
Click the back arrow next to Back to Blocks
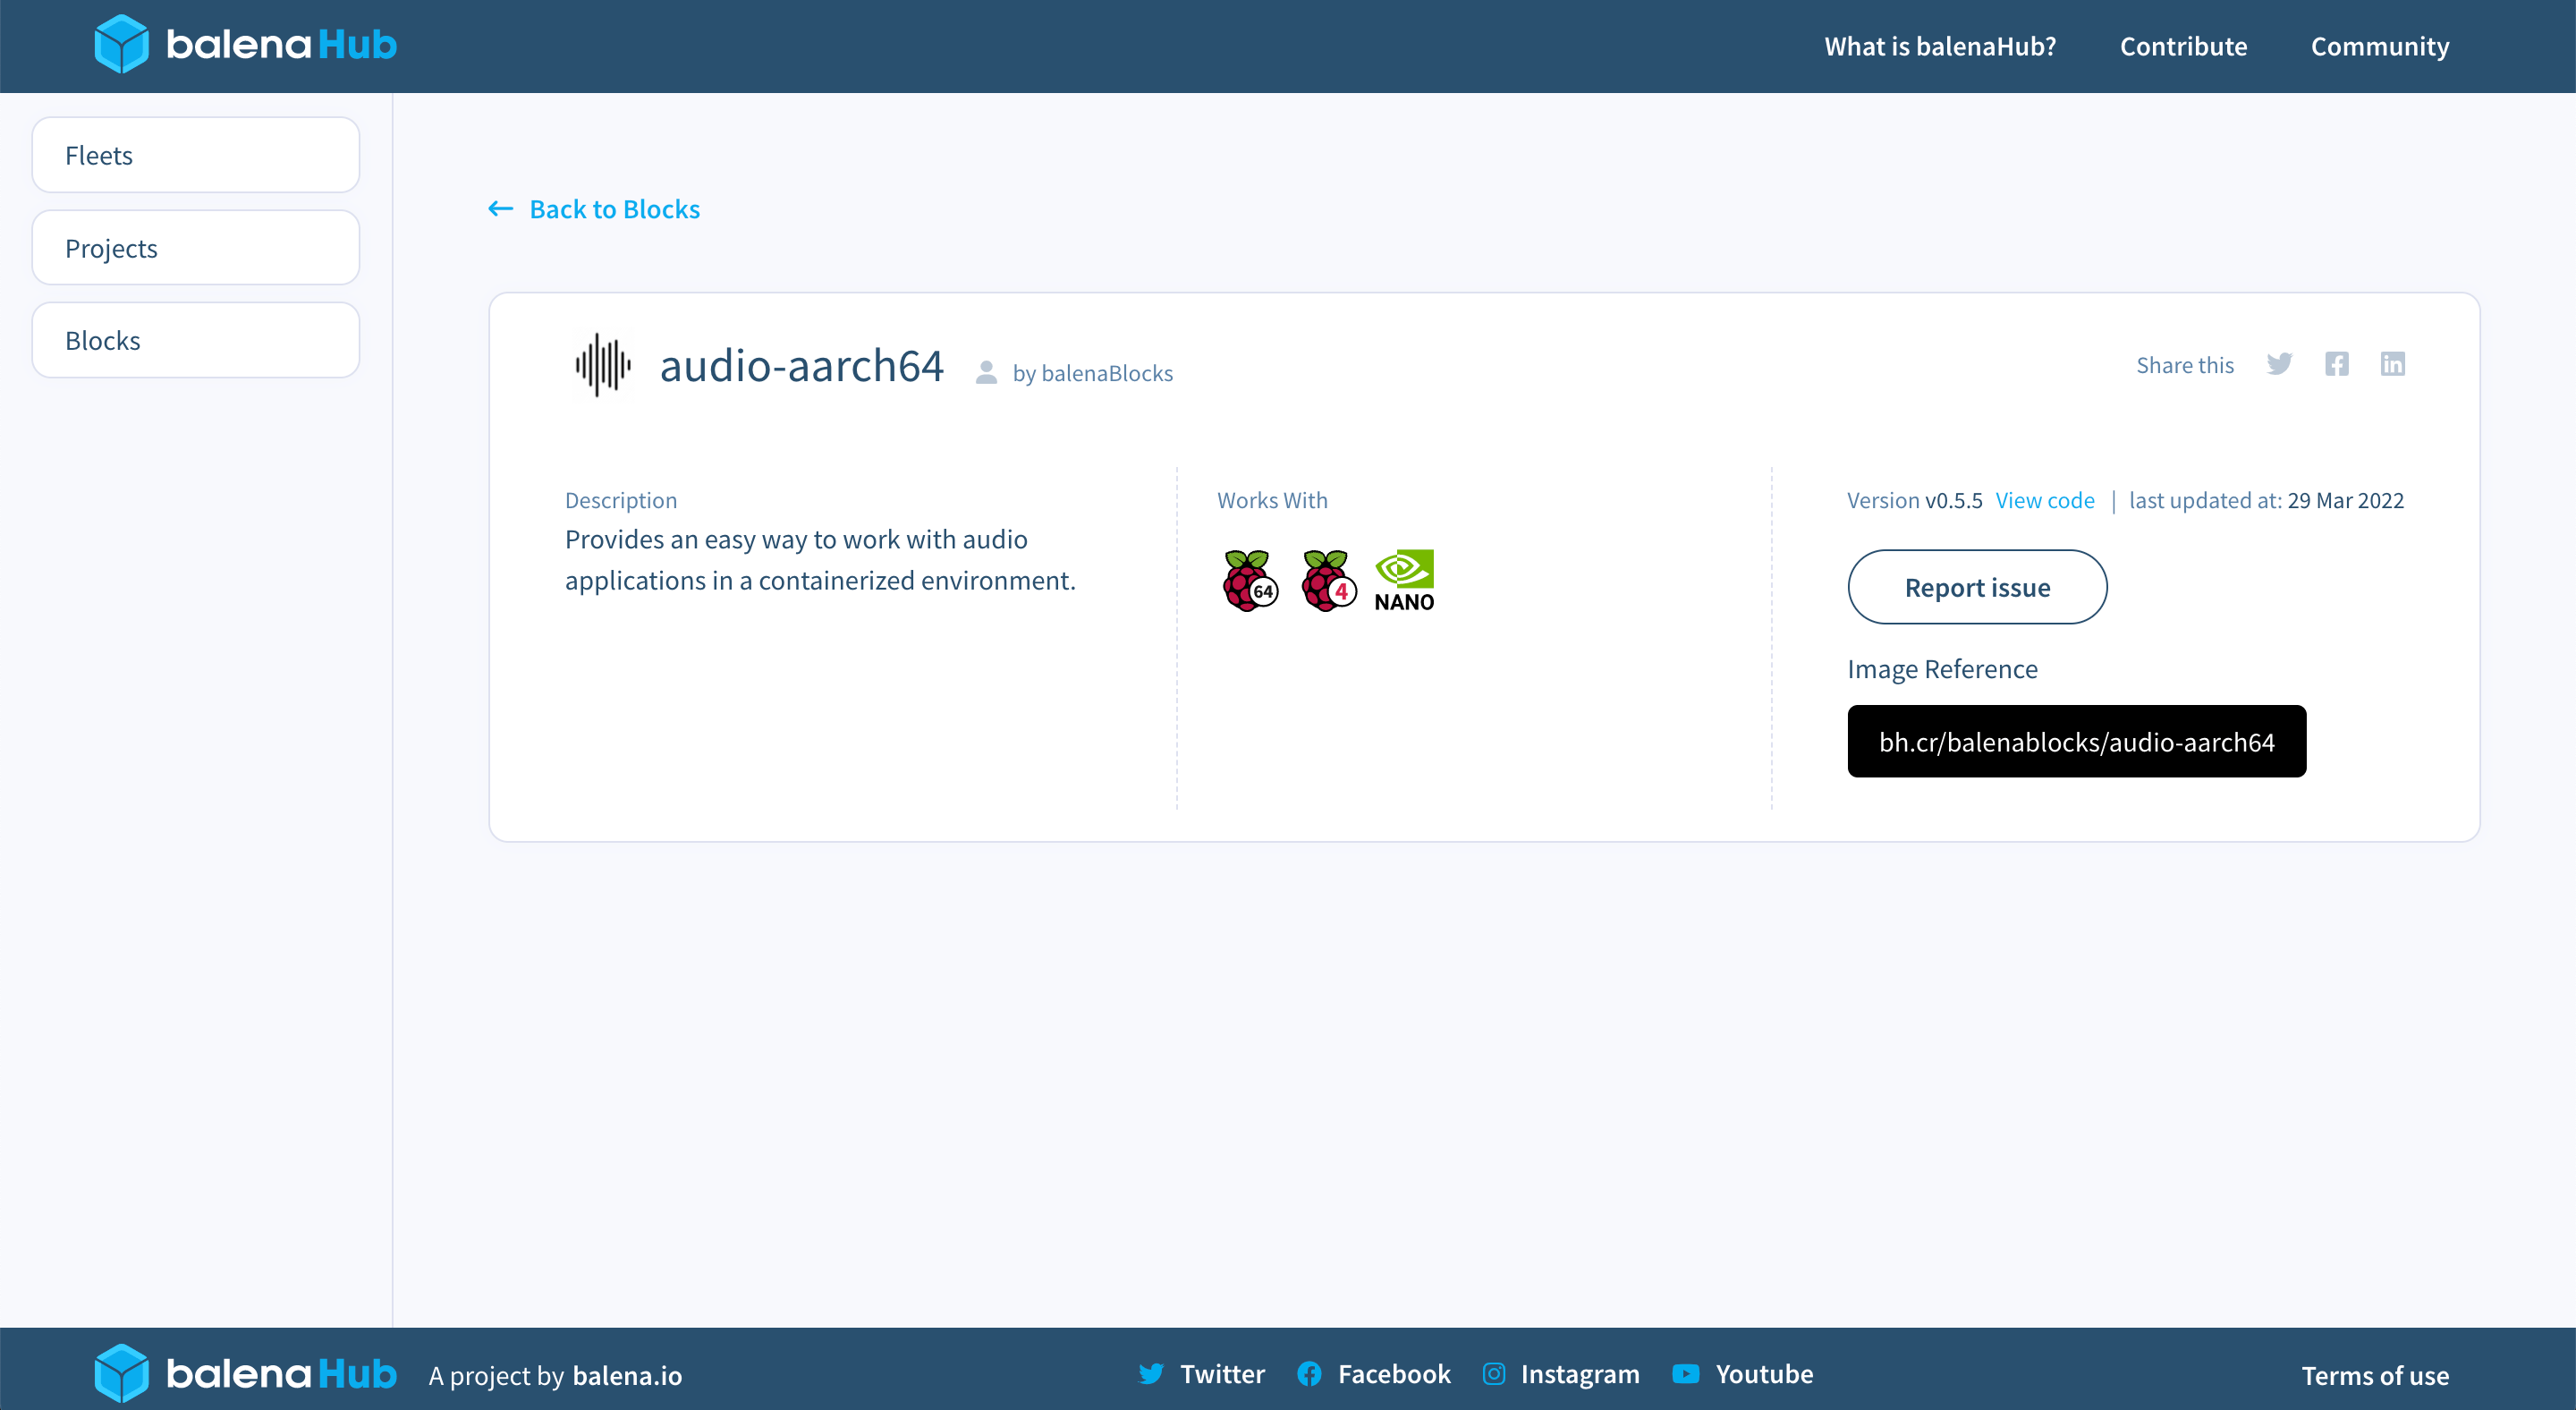point(501,208)
